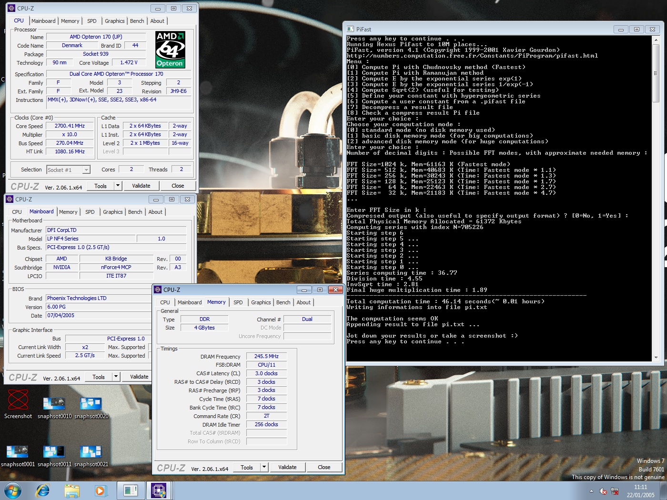Viewport: 667px width, 500px height.
Task: Select CPU tab in the Mainboard window
Action: coord(17,212)
